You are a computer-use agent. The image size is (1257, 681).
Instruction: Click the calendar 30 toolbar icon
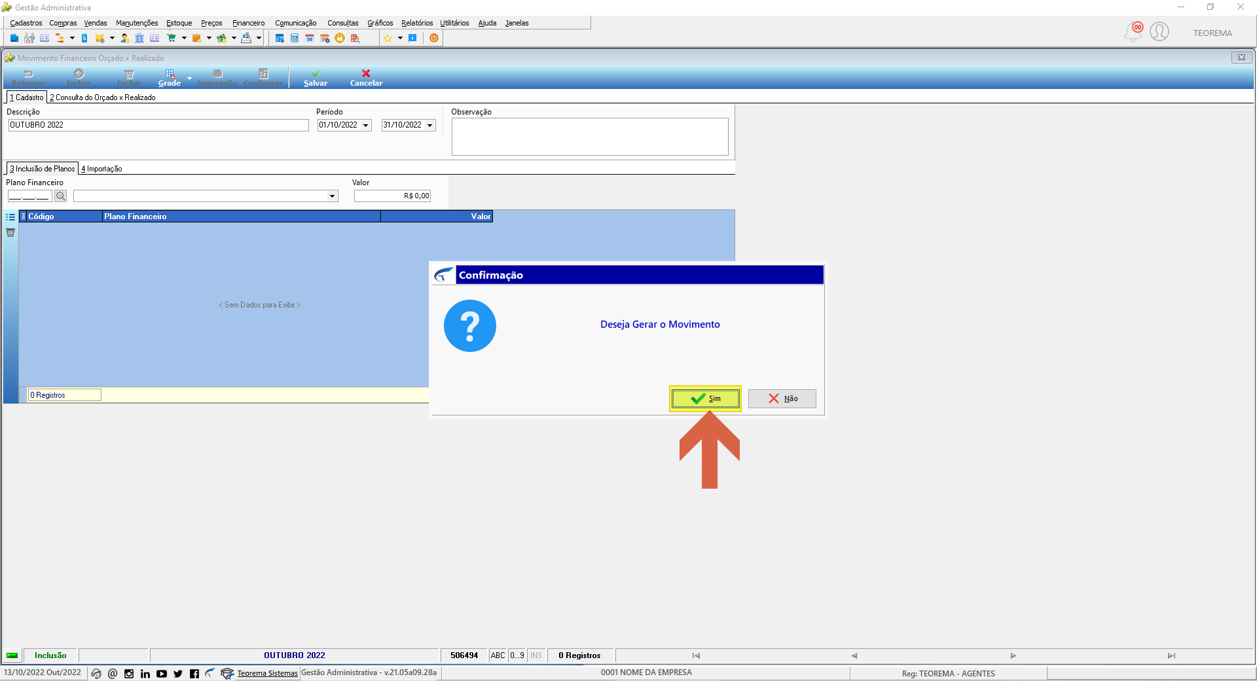point(310,38)
